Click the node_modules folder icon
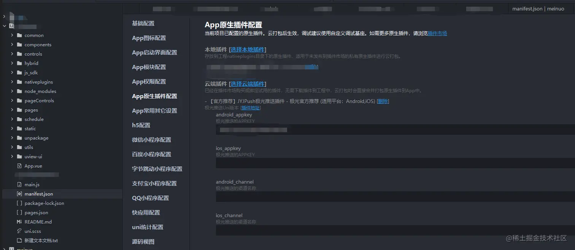 [x=19, y=91]
